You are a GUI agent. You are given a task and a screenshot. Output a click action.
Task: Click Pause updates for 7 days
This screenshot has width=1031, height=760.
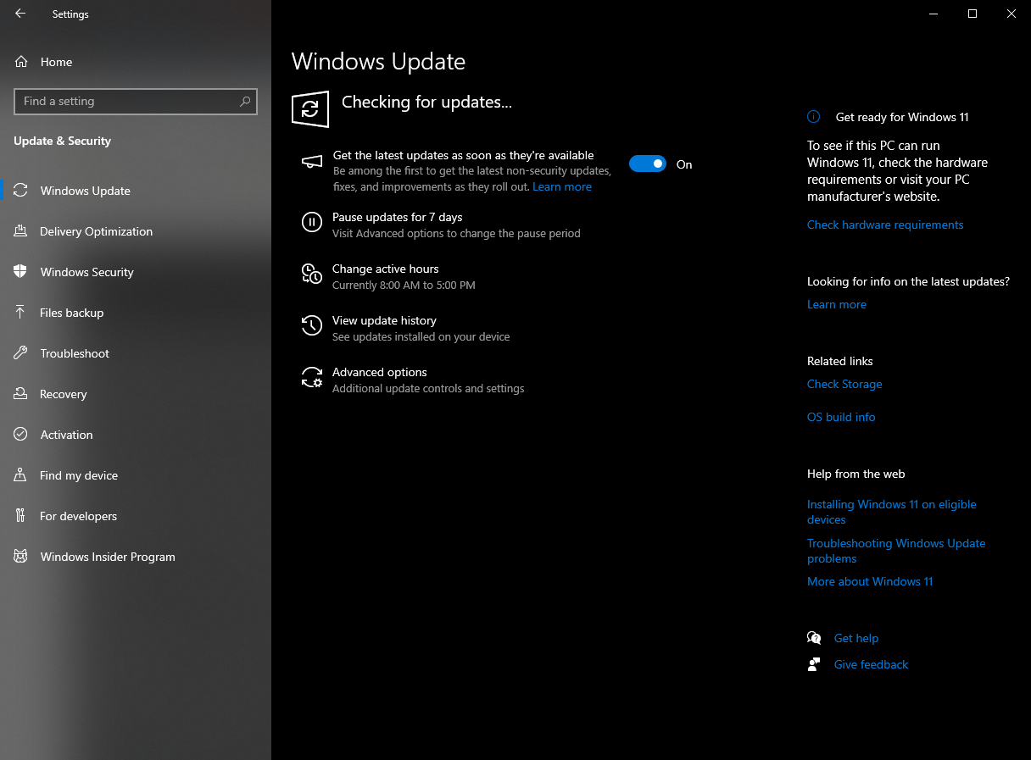point(397,218)
